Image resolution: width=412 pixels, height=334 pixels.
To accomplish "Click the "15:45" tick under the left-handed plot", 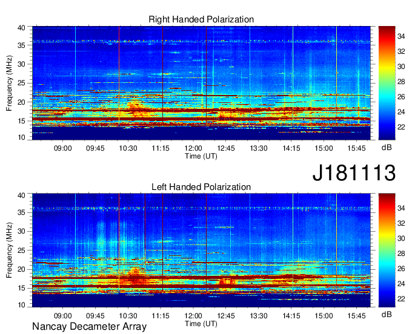I will pos(356,316).
